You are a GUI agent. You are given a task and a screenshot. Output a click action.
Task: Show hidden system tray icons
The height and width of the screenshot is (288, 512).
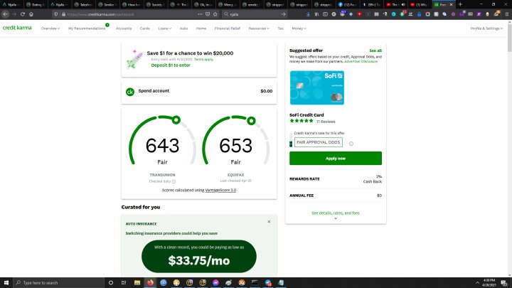[x=477, y=282]
